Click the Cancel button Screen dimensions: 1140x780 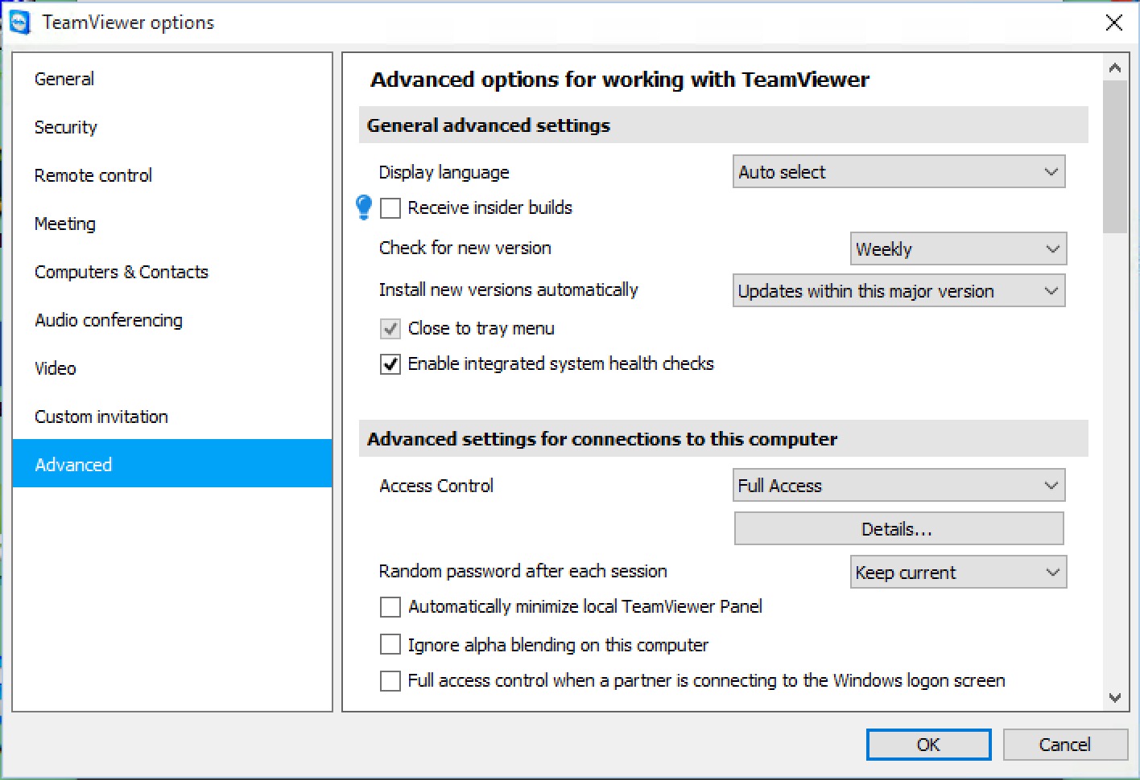click(1064, 745)
